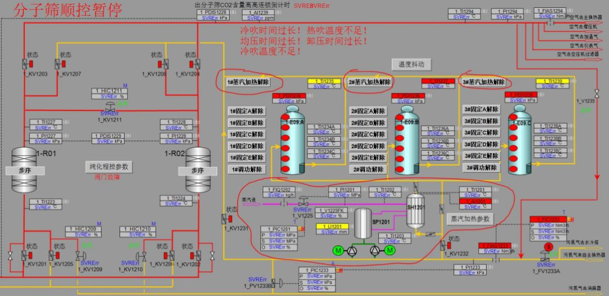Viewport: 609px width, 296px height.
Task: Open control valve 1_KV1211 symbol
Action: click(109, 107)
